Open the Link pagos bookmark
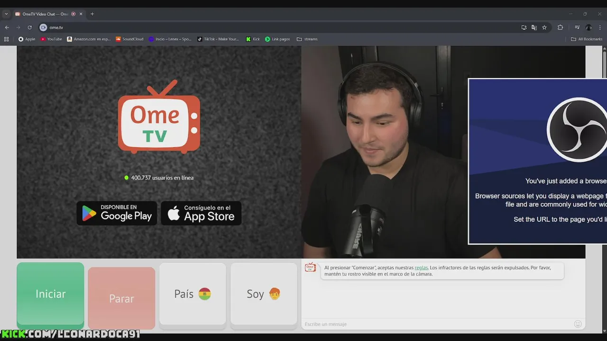The height and width of the screenshot is (341, 607). [x=277, y=39]
